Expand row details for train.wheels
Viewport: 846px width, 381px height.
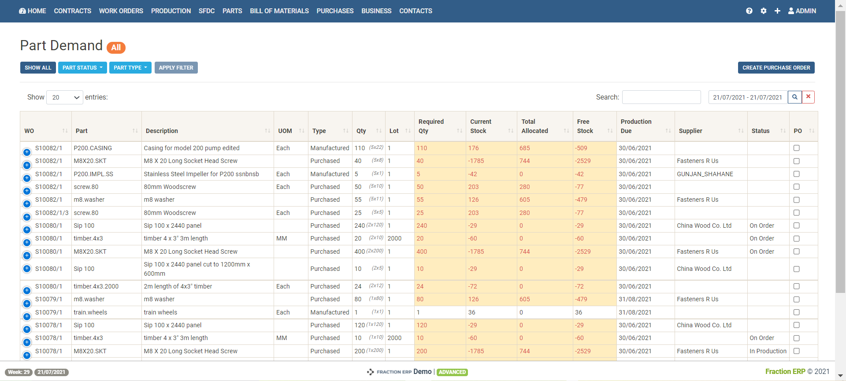tap(27, 316)
